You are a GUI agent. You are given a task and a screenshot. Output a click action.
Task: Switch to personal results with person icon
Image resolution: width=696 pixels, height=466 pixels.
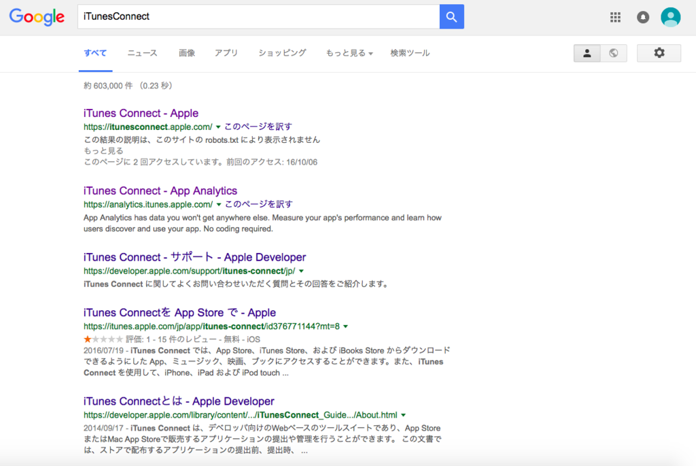(x=587, y=53)
